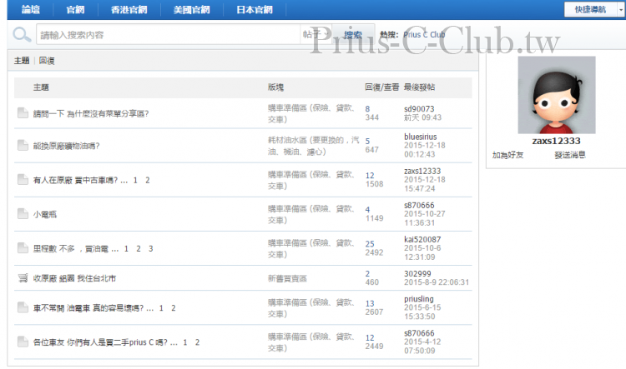Click last poster s870666 in 小電瓶 row

pos(419,205)
